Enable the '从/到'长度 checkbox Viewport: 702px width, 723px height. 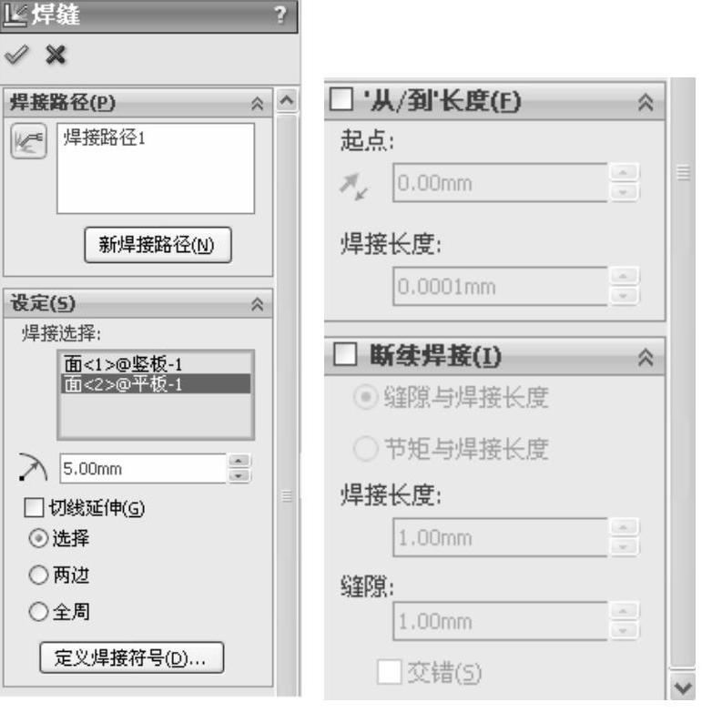[341, 98]
